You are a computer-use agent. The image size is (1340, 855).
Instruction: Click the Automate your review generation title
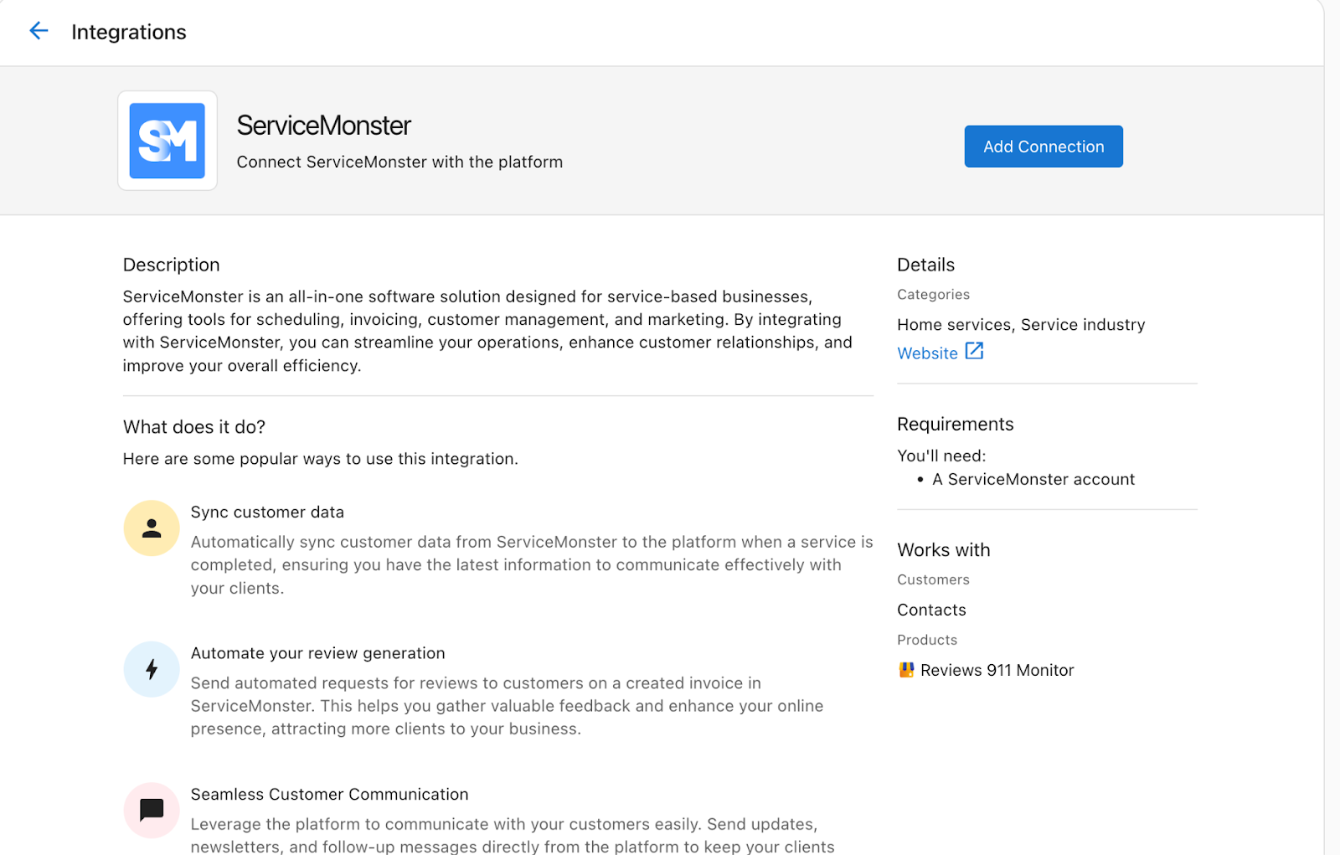pos(317,653)
